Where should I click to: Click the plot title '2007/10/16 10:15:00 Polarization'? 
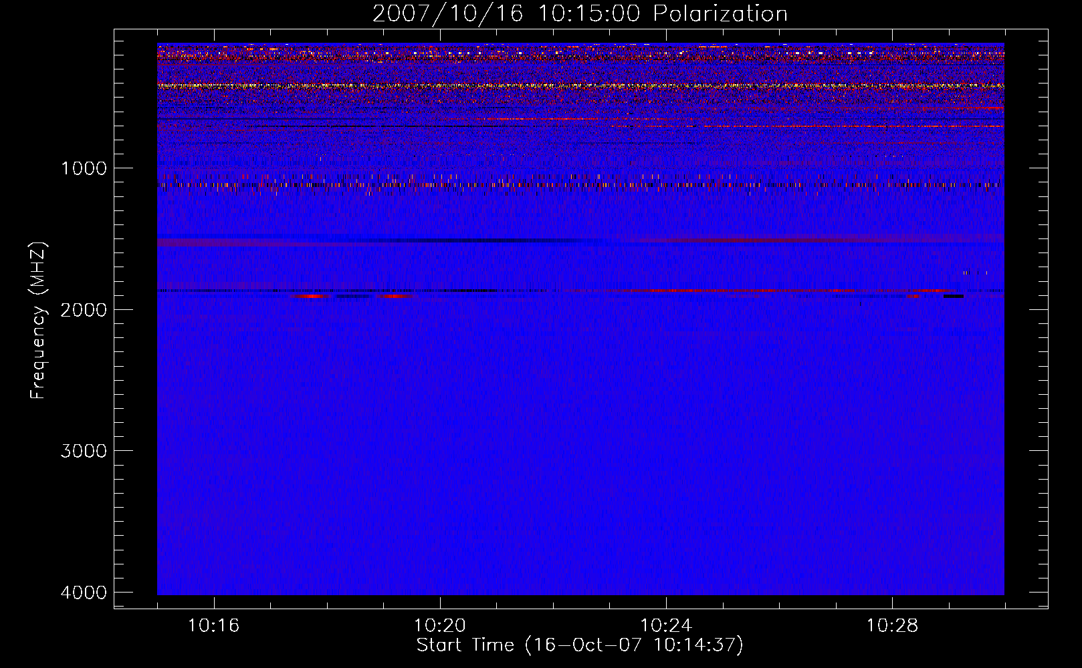click(x=580, y=13)
